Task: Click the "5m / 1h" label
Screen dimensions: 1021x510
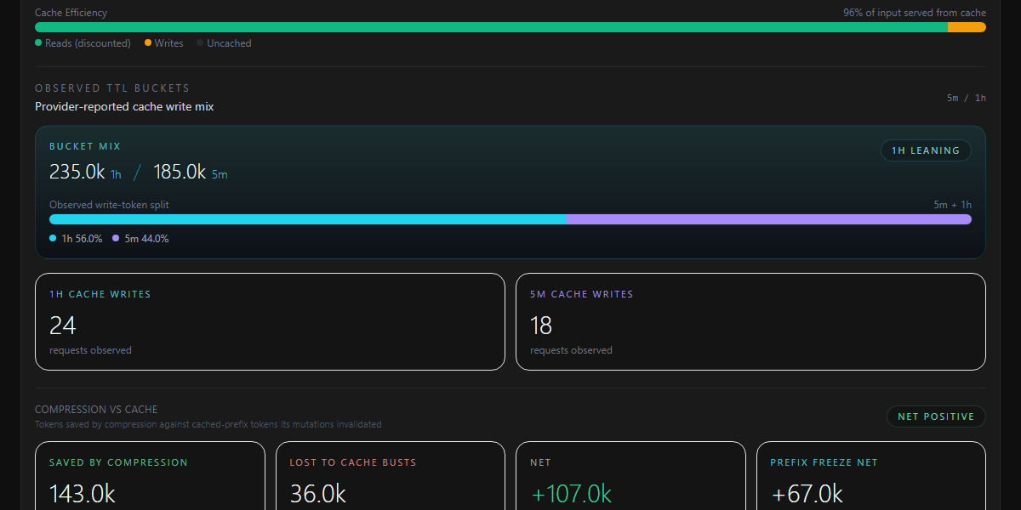Action: (x=967, y=98)
